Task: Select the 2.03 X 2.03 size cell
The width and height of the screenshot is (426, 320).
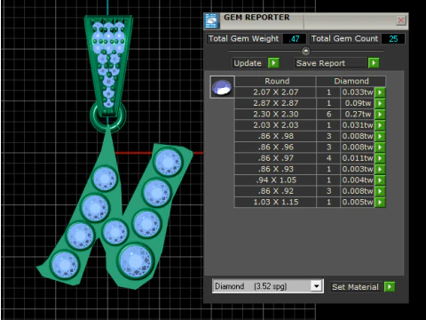Action: [275, 125]
